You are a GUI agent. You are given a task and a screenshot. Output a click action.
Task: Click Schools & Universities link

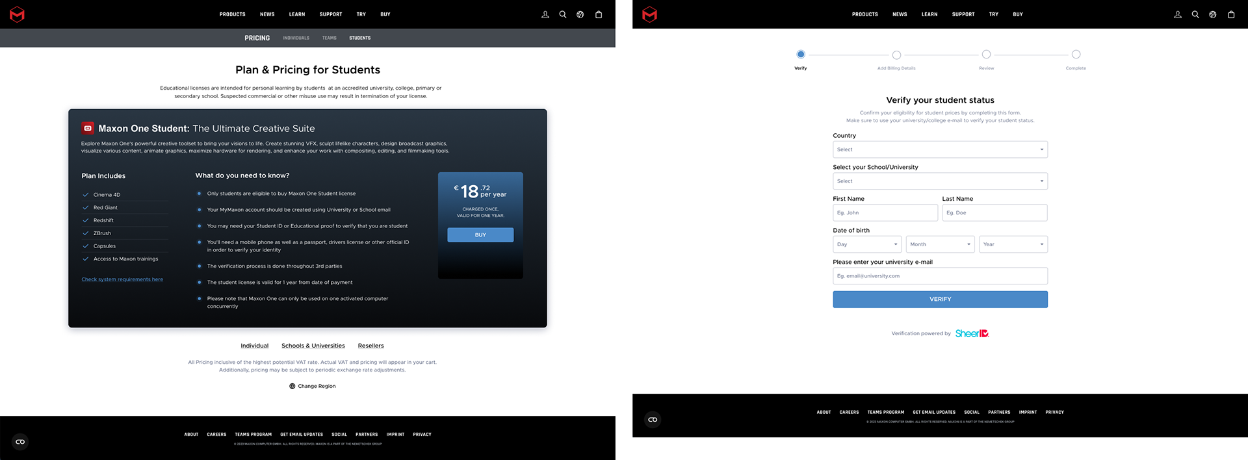click(313, 346)
